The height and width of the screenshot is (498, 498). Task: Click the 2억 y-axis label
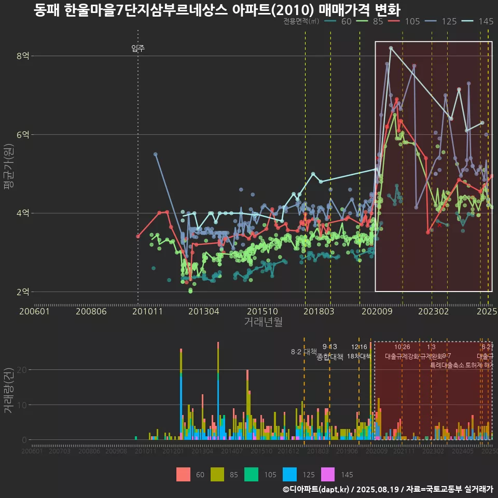pos(23,292)
